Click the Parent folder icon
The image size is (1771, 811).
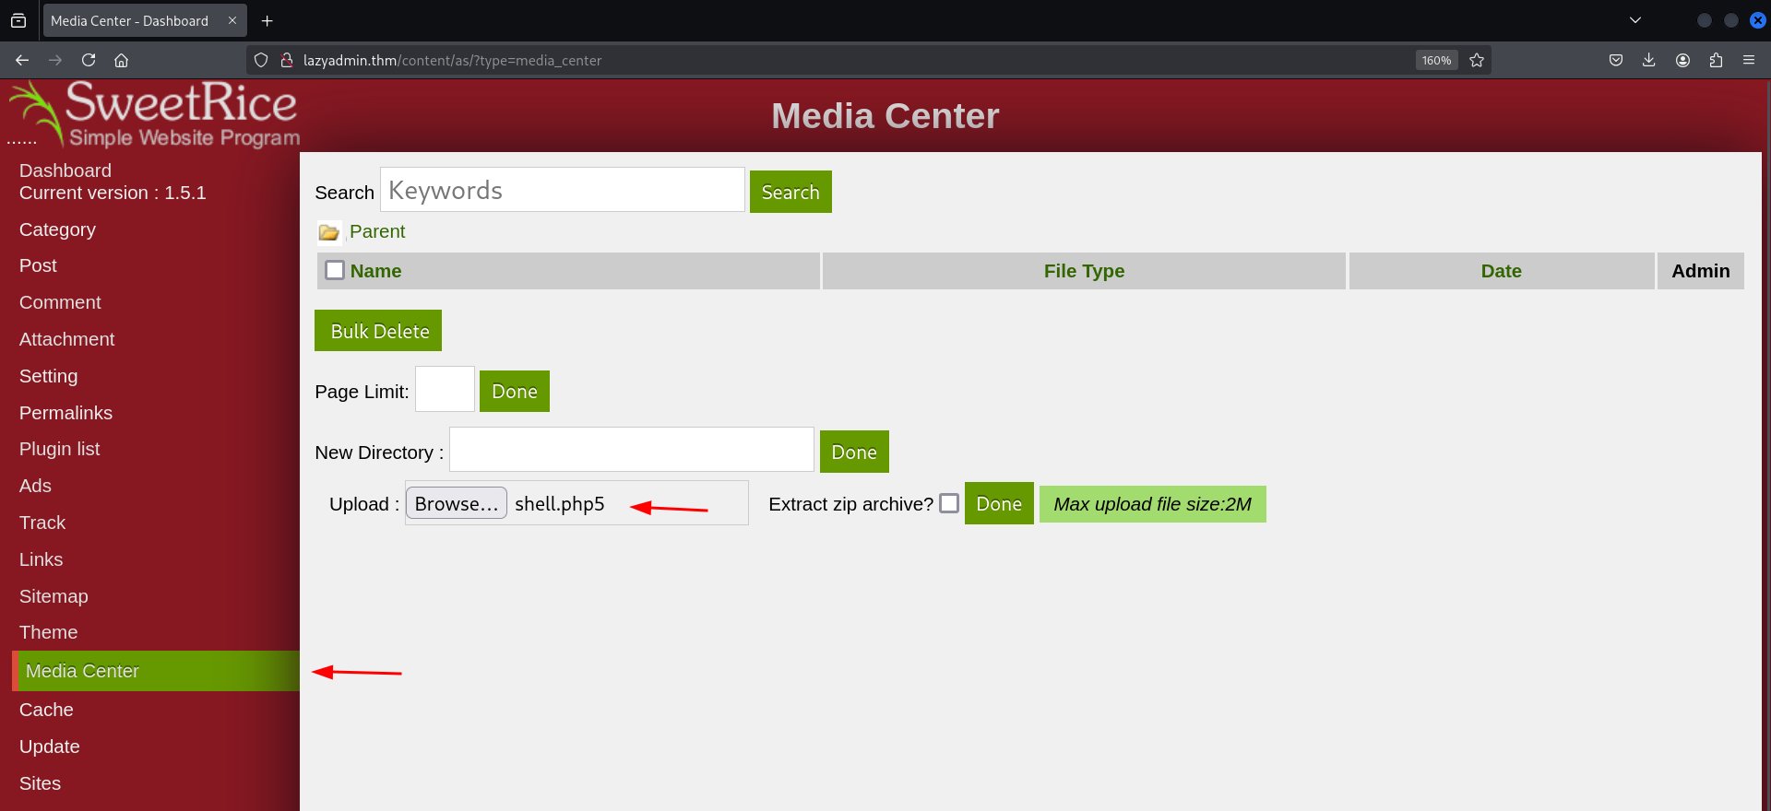click(328, 232)
